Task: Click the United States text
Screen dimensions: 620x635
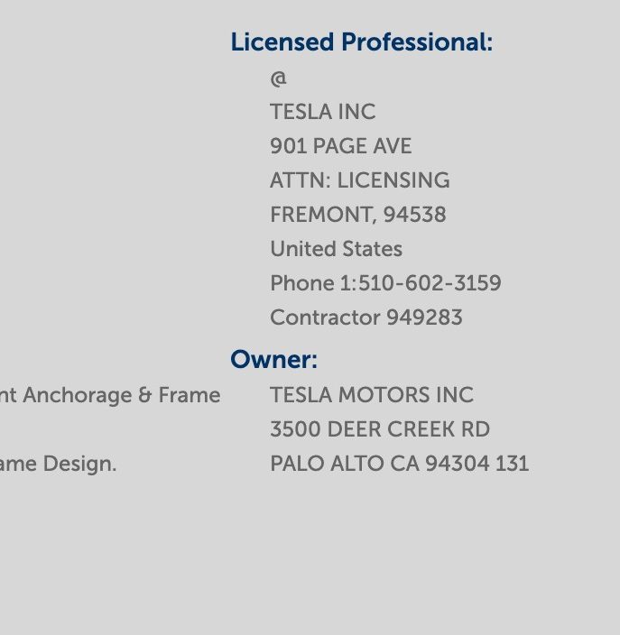Action: (337, 249)
